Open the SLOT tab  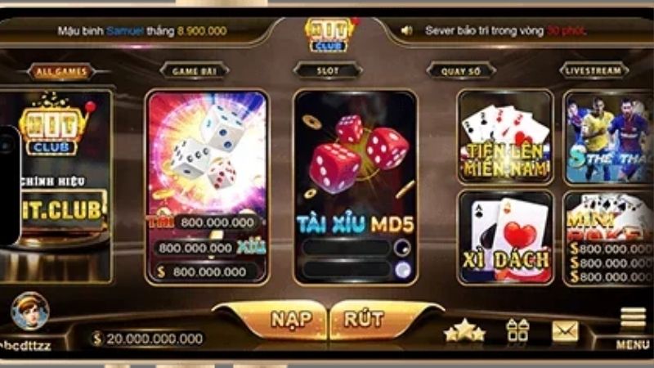328,71
